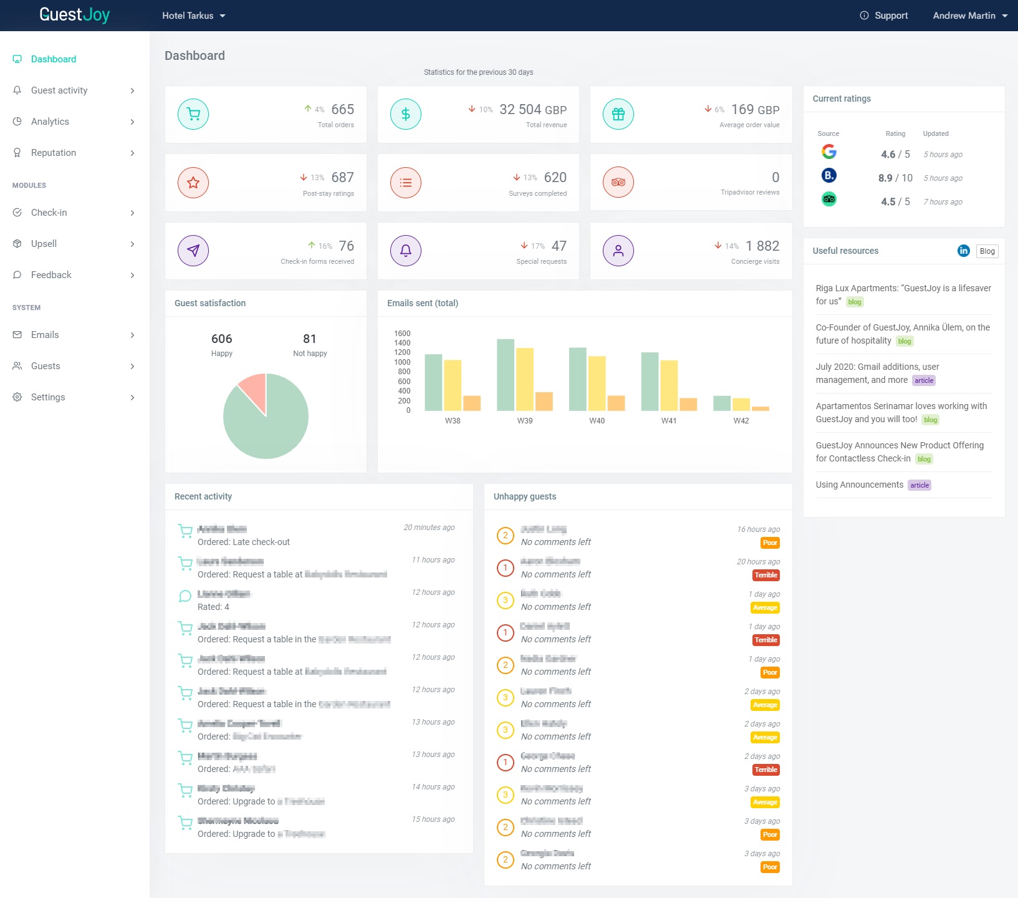1018x898 pixels.
Task: Open the Riga Lux Apartments blog link
Action: coord(903,294)
